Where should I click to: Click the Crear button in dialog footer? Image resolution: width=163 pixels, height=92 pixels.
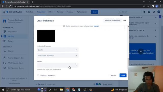(x=123, y=75)
